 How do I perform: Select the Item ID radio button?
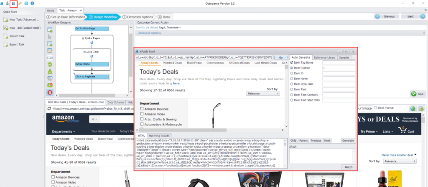click(x=292, y=73)
